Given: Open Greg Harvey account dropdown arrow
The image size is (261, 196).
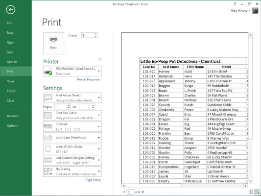Looking at the screenshot, I should click(x=250, y=11).
